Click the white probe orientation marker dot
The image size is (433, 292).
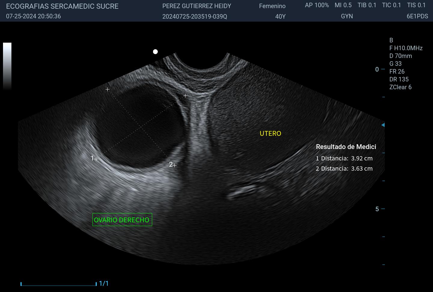click(155, 52)
